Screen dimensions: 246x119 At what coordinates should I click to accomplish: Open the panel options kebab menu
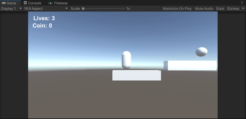[242, 3]
